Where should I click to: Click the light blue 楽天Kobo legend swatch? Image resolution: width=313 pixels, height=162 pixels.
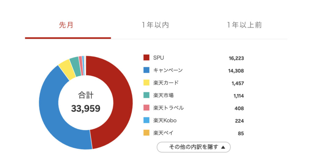coord(146,120)
